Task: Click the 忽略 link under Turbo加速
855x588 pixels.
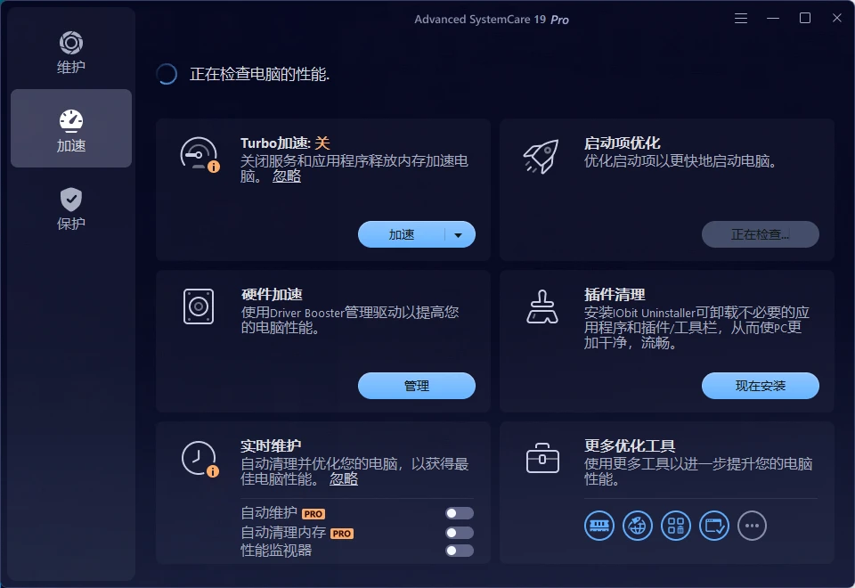Action: click(x=285, y=176)
